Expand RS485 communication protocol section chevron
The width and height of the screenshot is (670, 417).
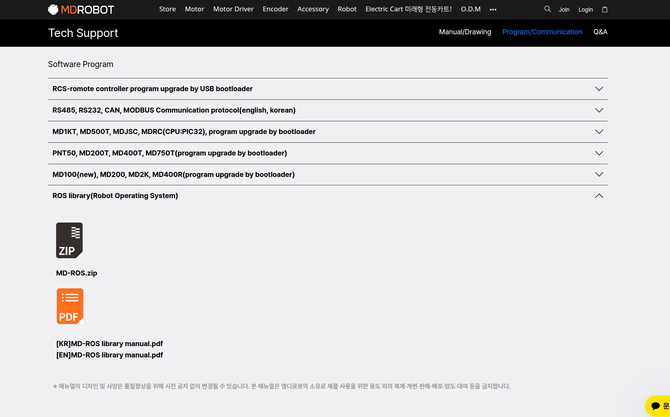tap(599, 110)
